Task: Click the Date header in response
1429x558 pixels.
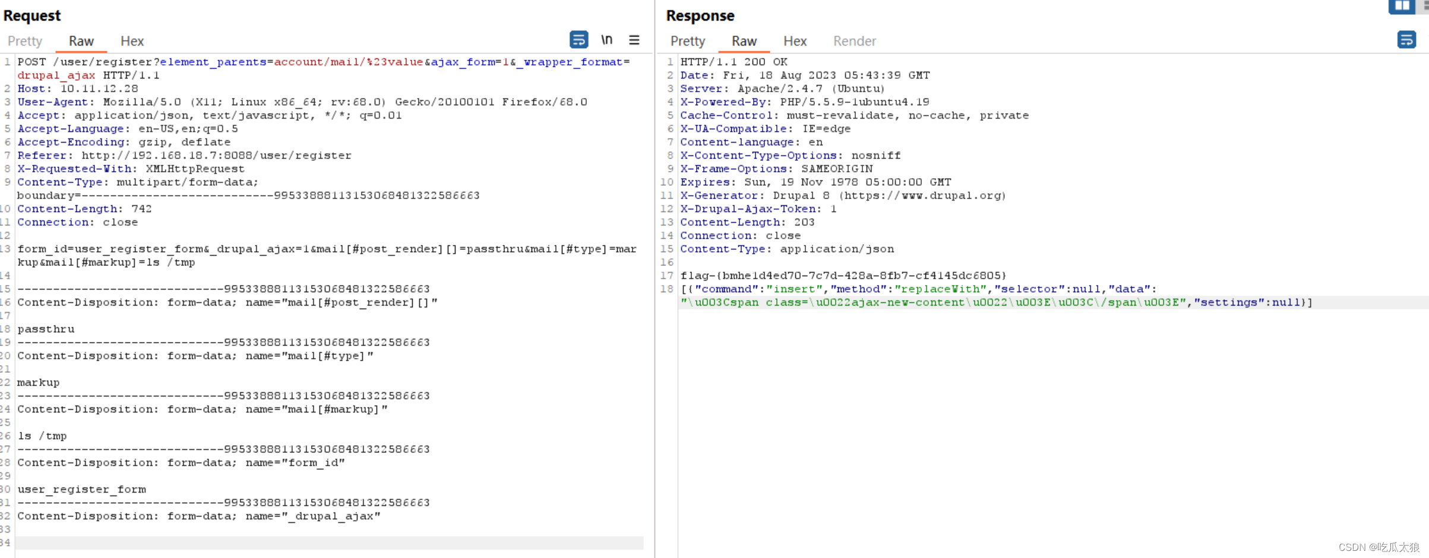Action: (805, 75)
